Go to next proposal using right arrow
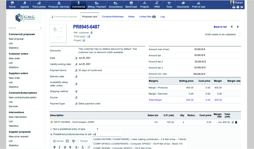Screen dimensions: 254x149 click(x=238, y=27)
